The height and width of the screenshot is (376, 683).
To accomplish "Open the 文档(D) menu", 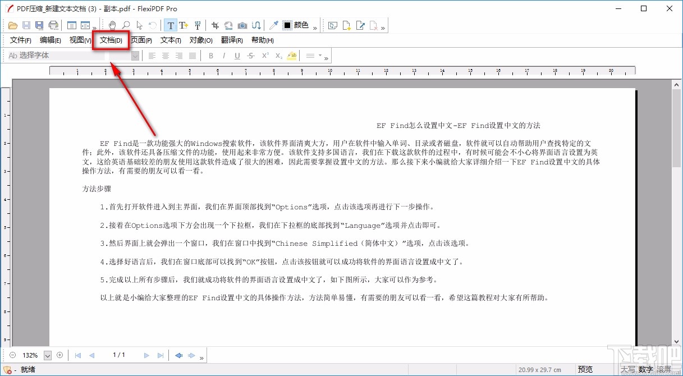I will click(111, 40).
